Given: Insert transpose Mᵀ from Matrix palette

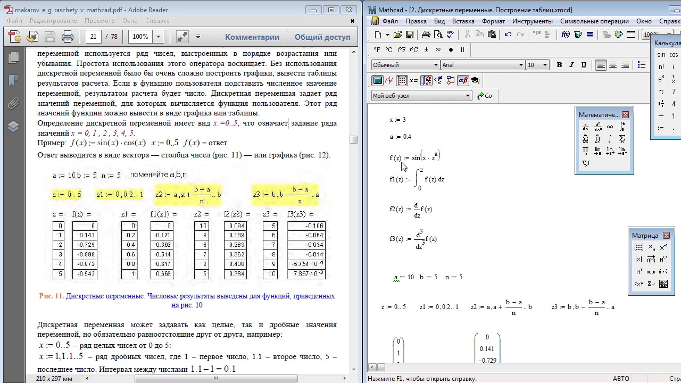Looking at the screenshot, I should (x=639, y=272).
